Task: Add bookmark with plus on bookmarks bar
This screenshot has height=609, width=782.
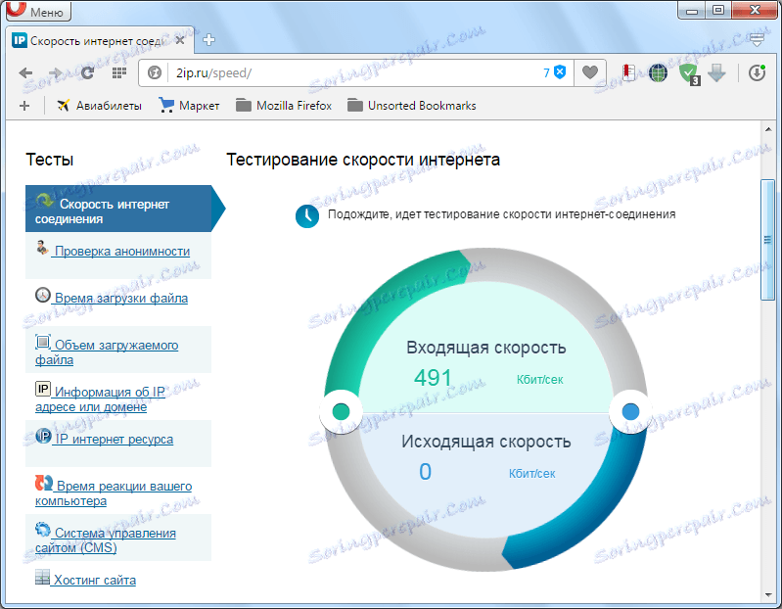Action: [x=24, y=106]
